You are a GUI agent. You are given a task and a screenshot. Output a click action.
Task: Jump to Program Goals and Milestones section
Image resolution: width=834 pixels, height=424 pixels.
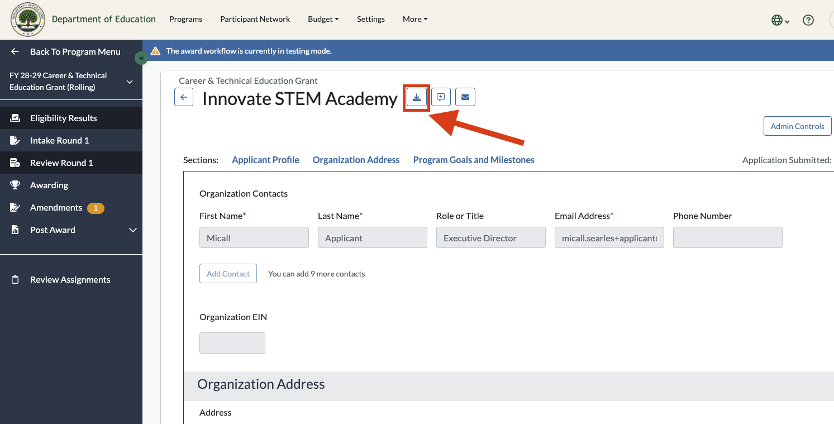pyautogui.click(x=474, y=160)
